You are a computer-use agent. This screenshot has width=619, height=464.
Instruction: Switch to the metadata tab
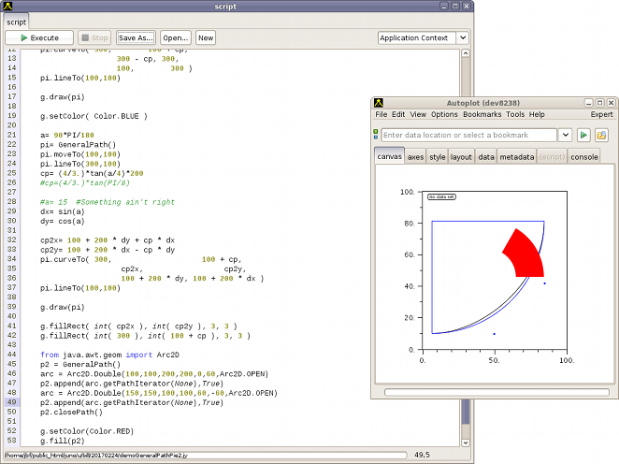pos(516,157)
